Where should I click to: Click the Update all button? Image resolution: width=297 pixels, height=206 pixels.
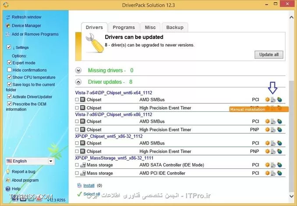[x=269, y=55]
